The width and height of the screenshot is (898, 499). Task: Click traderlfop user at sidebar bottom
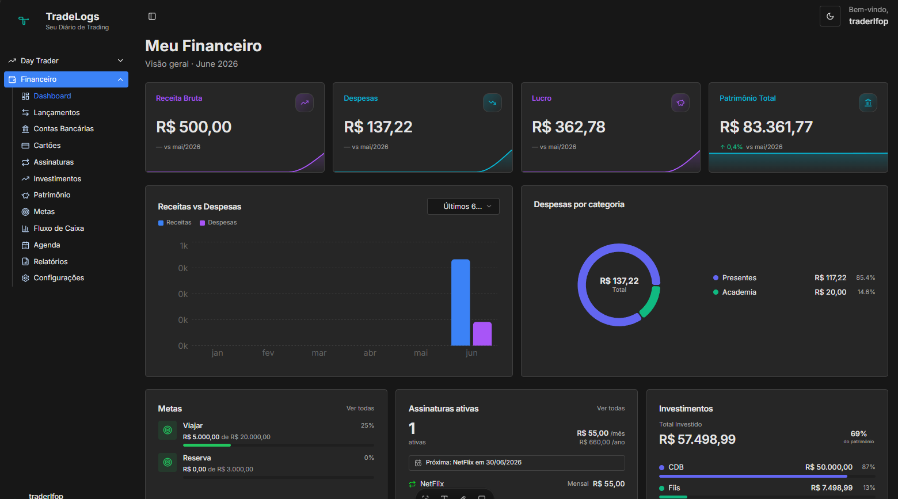46,496
